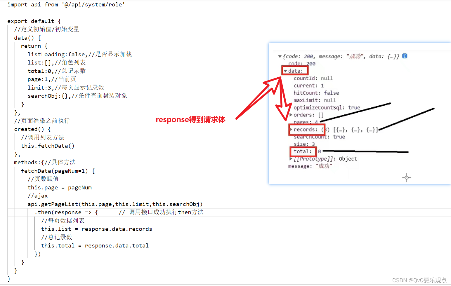Click the 'list:[]' code line
The width and height of the screenshot is (451, 286).
pos(57,62)
